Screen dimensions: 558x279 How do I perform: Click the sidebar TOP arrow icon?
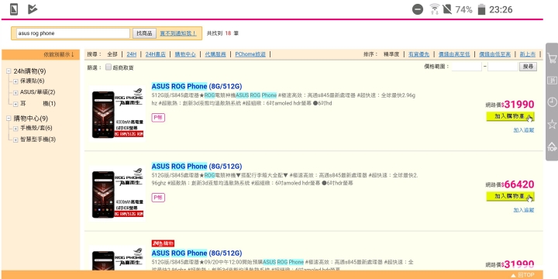pyautogui.click(x=552, y=146)
